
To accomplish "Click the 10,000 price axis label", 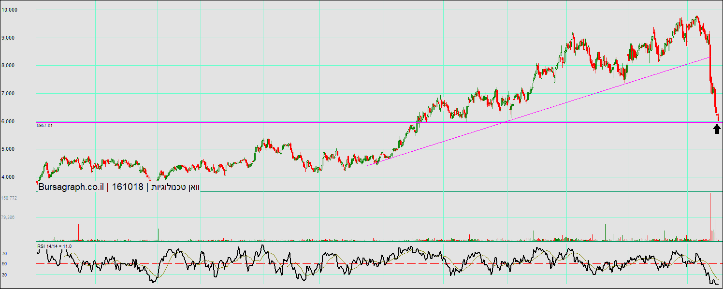I will [9, 10].
